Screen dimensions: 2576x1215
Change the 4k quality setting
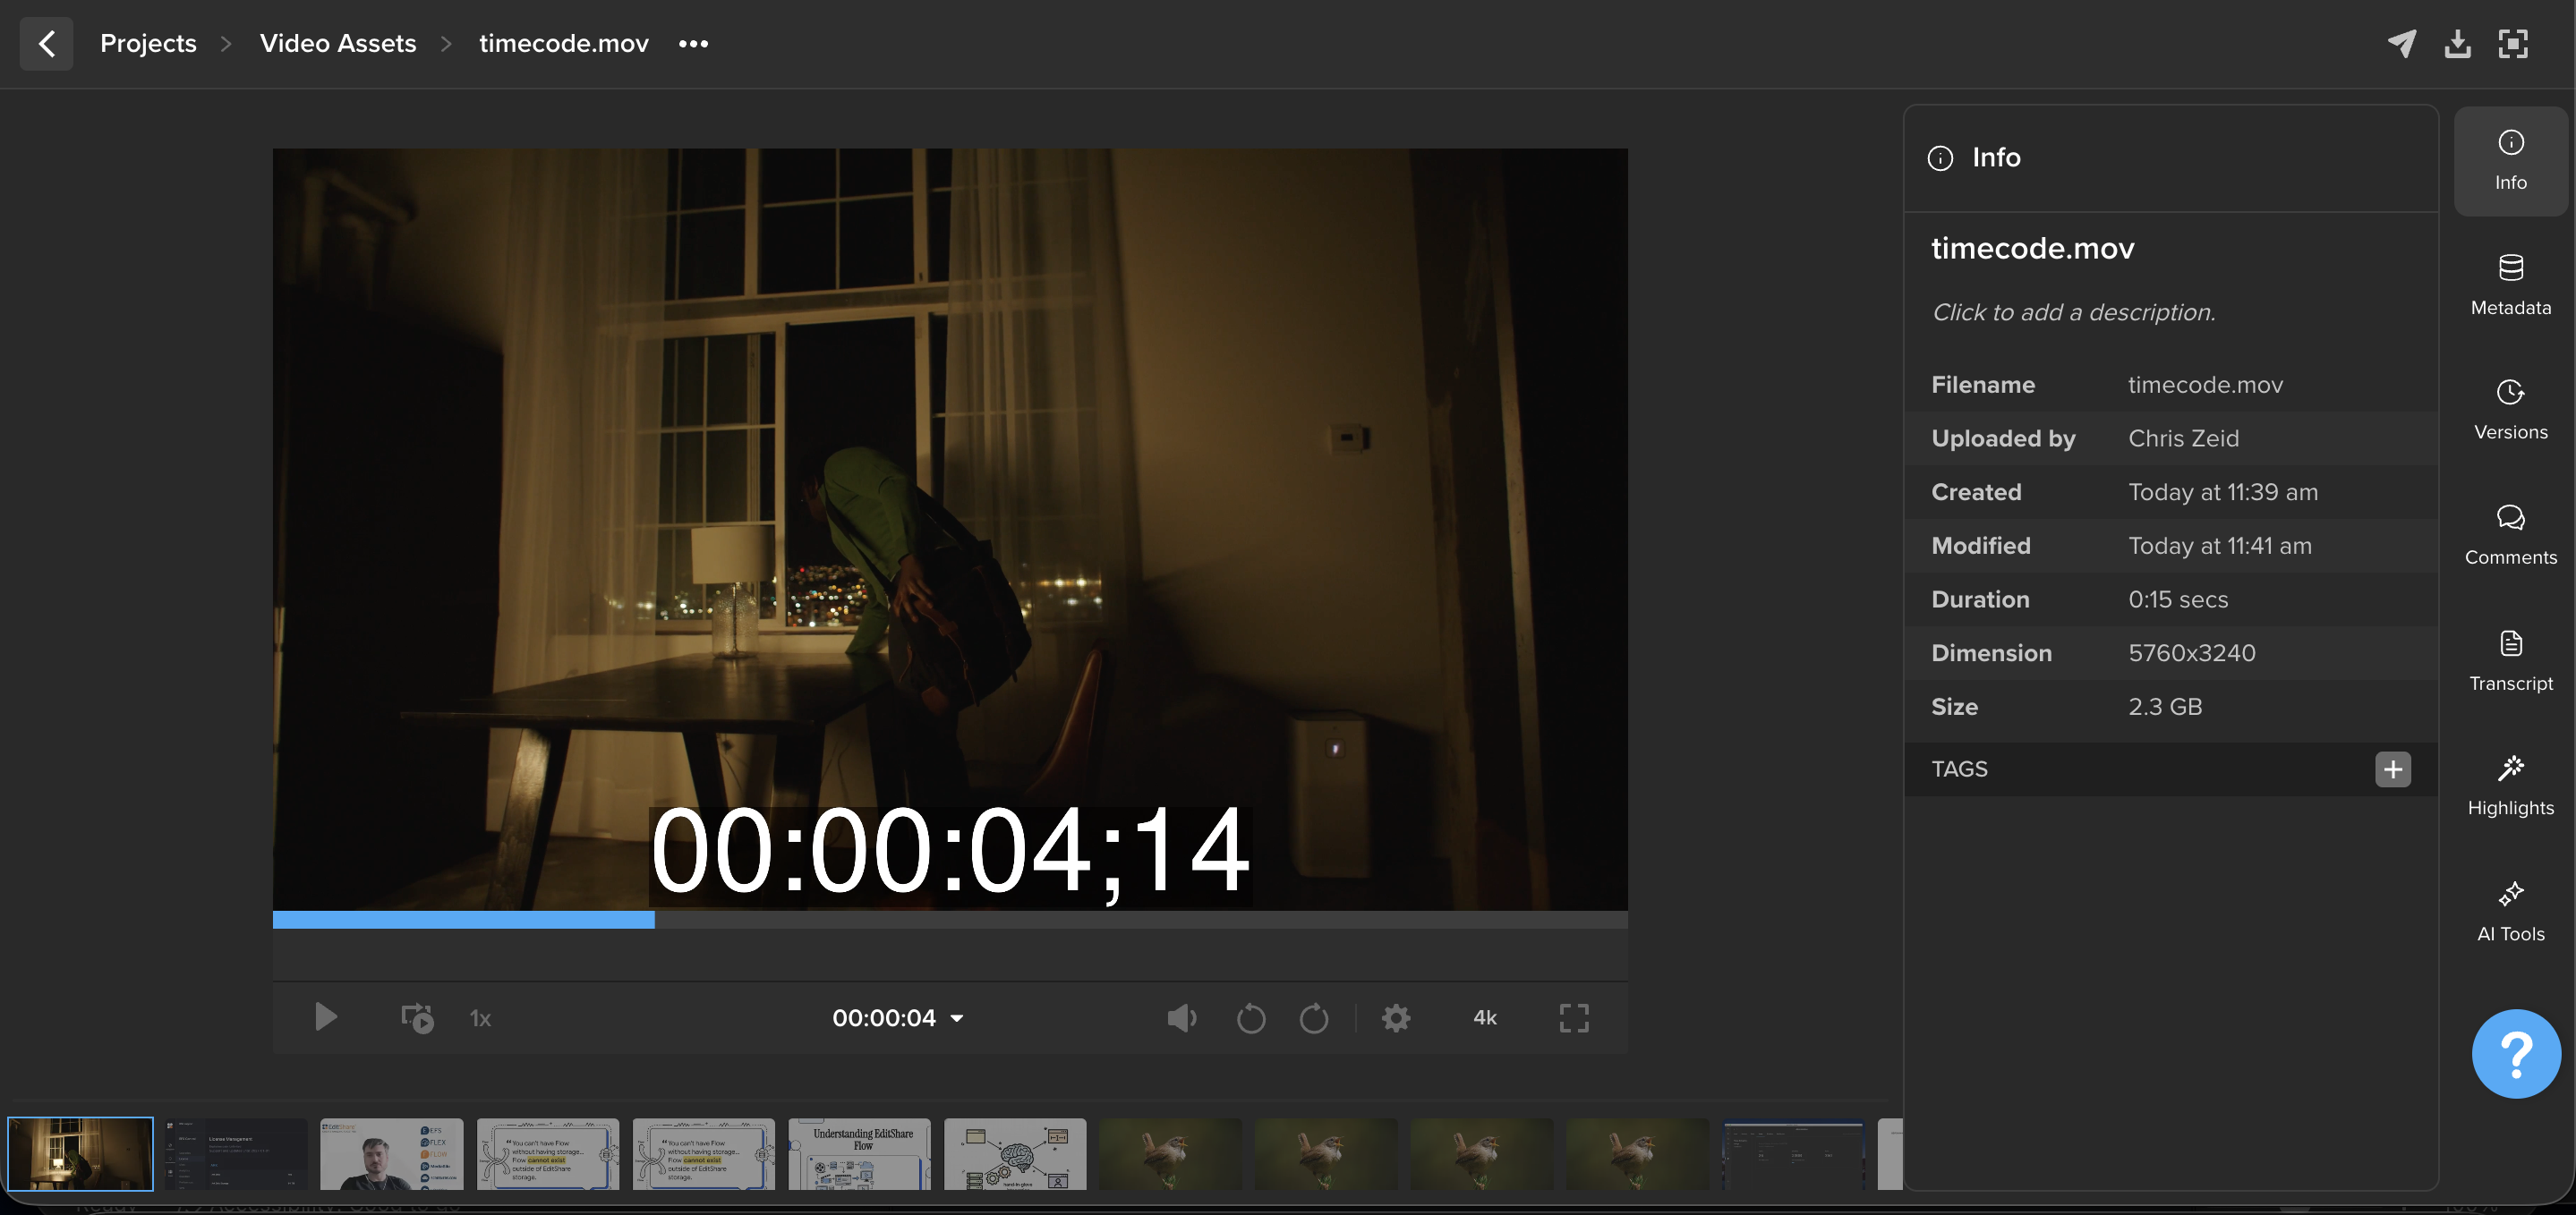[1485, 1018]
